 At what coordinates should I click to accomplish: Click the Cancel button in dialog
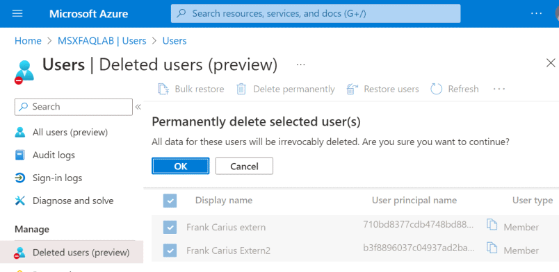coord(244,167)
